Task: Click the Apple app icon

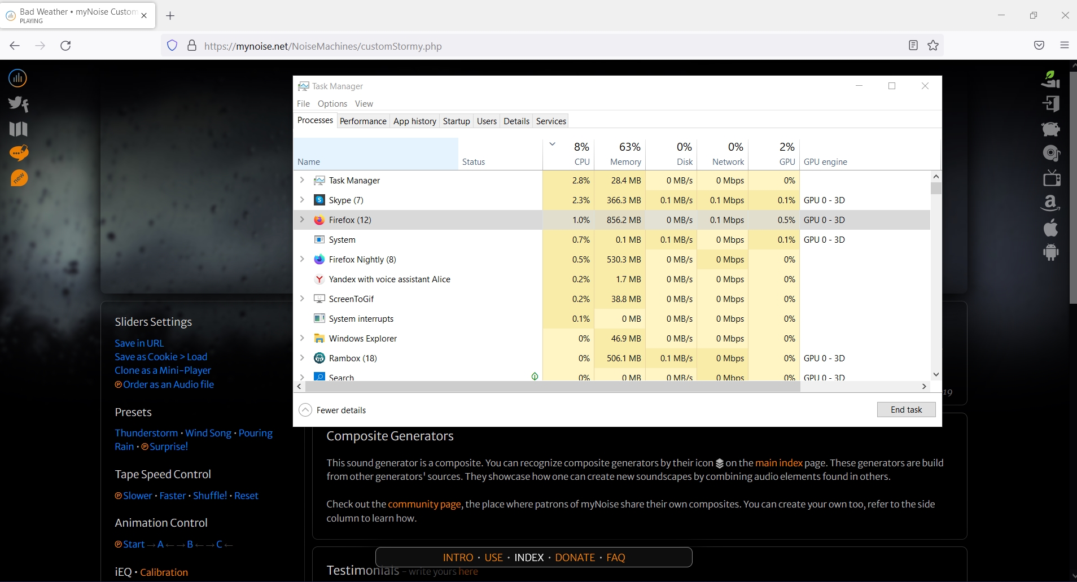Action: tap(1051, 227)
